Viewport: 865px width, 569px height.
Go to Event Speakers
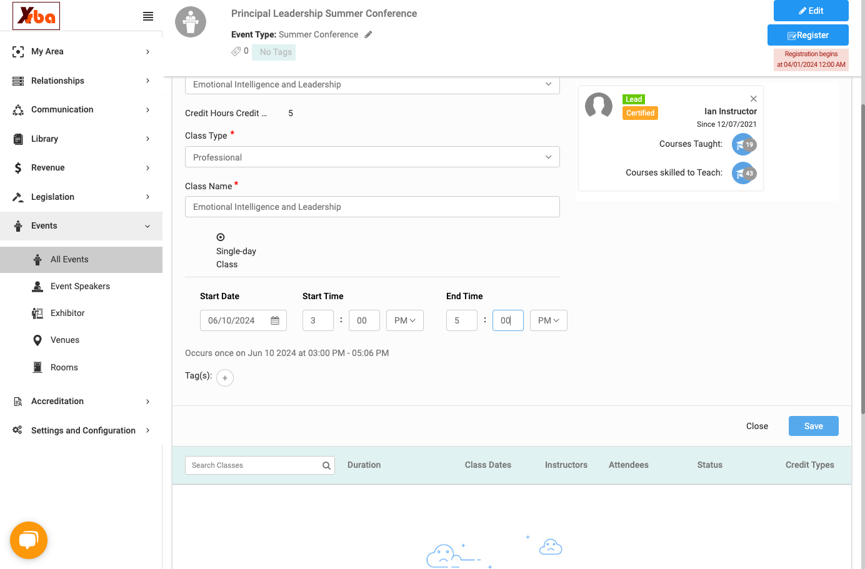pos(81,287)
